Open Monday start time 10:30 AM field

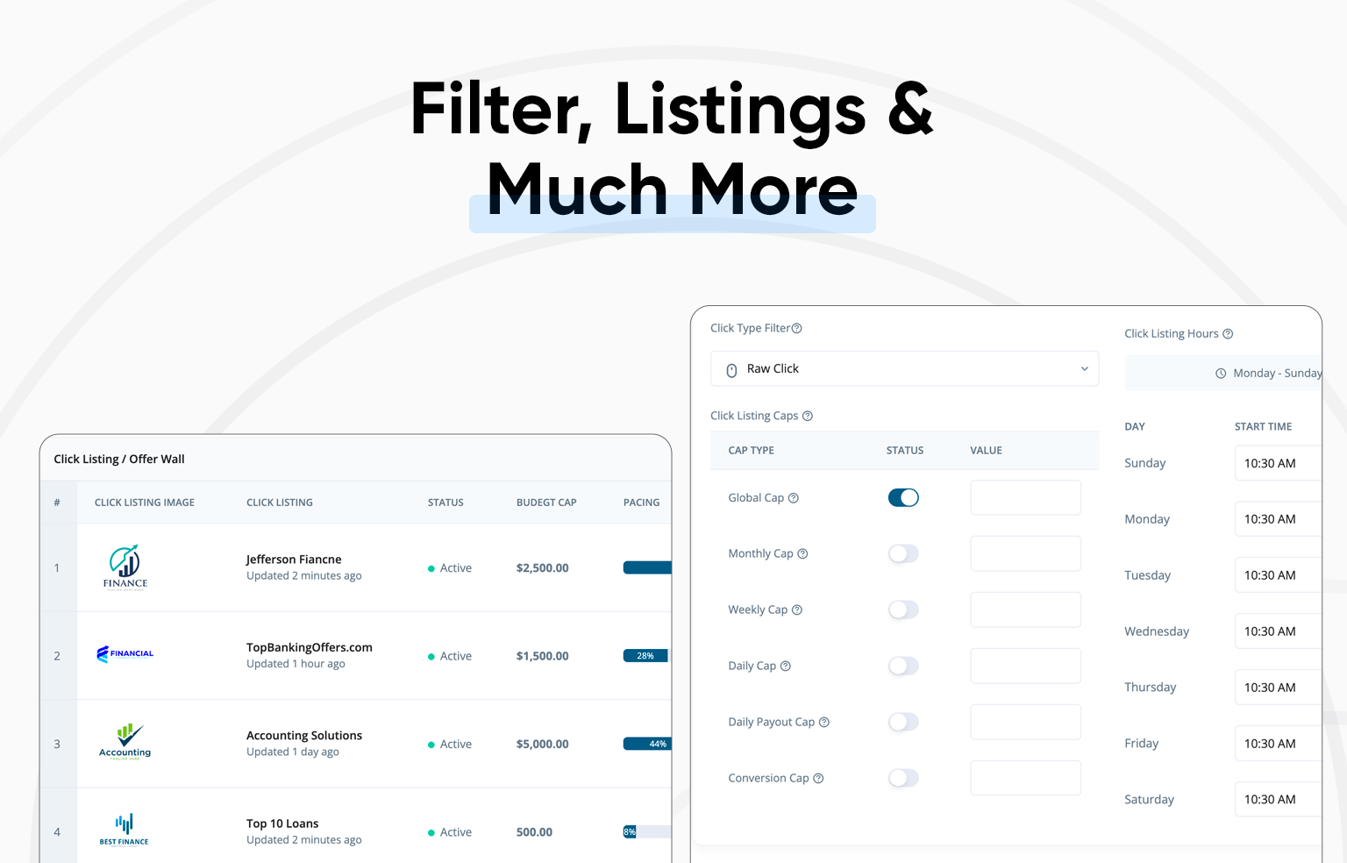(1278, 519)
